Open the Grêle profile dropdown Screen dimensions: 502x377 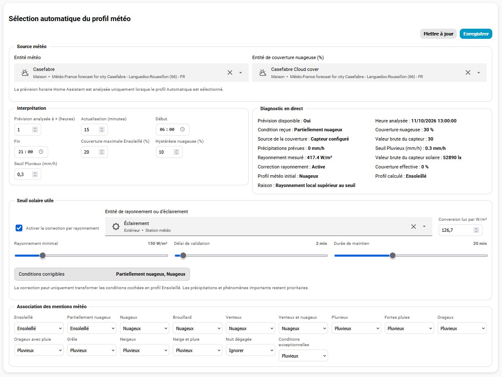(x=92, y=350)
